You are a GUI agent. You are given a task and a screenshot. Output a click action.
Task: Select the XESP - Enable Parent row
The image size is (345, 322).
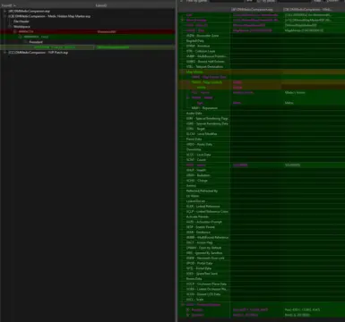point(261,227)
